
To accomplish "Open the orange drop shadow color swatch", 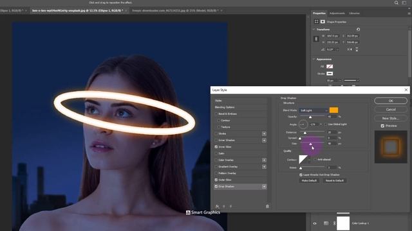I will [x=333, y=110].
